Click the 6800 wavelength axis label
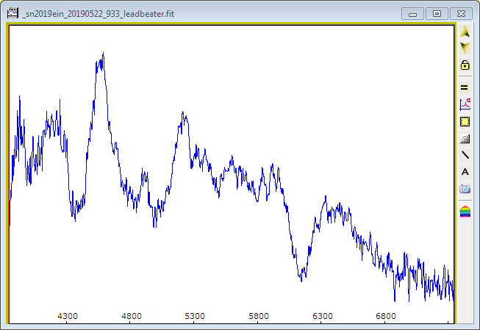 coord(386,316)
